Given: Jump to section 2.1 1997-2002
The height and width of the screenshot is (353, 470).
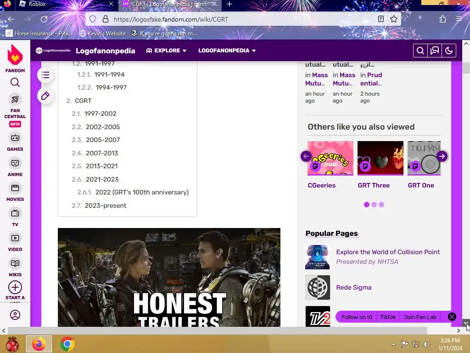Looking at the screenshot, I should coord(94,114).
